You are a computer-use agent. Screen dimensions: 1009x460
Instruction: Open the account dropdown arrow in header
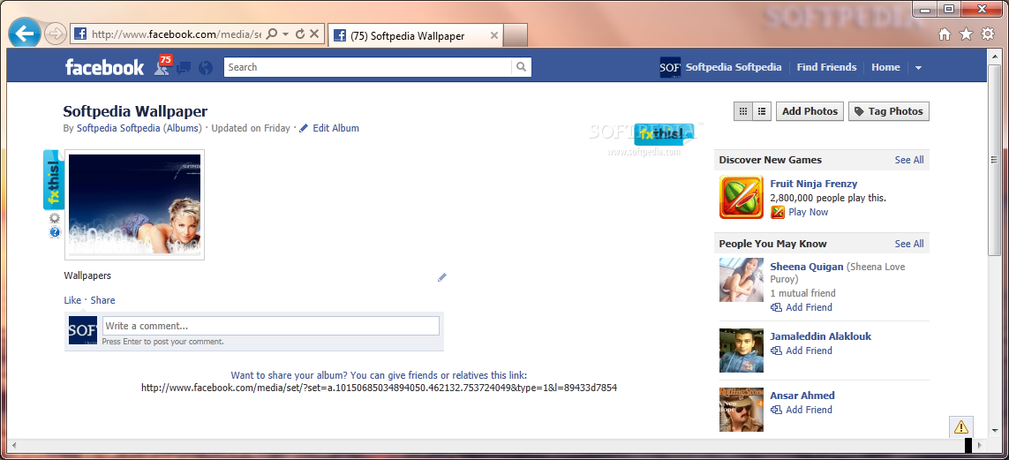tap(918, 68)
